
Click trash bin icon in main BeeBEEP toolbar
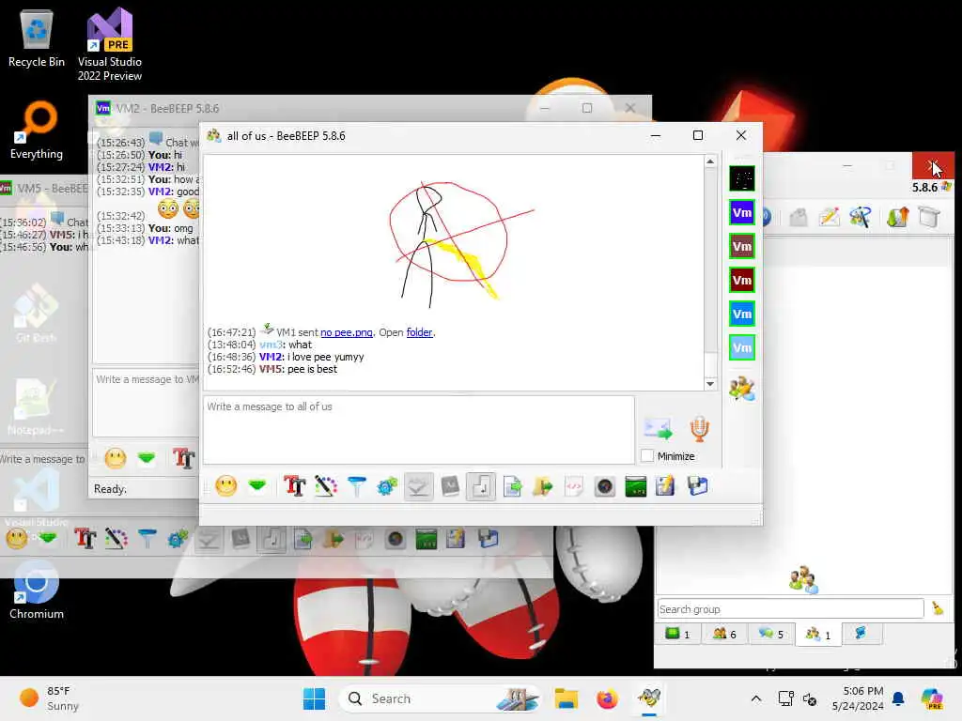pos(929,217)
